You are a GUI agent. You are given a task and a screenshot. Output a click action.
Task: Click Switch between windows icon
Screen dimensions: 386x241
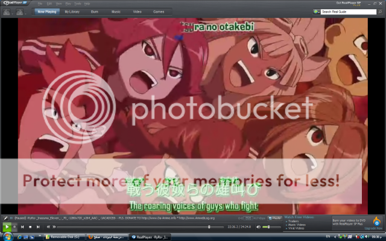tap(32, 237)
